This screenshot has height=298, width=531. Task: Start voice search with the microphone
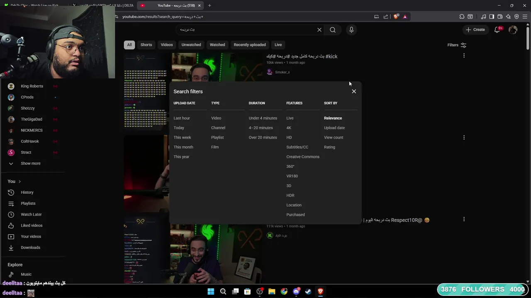[x=351, y=30]
